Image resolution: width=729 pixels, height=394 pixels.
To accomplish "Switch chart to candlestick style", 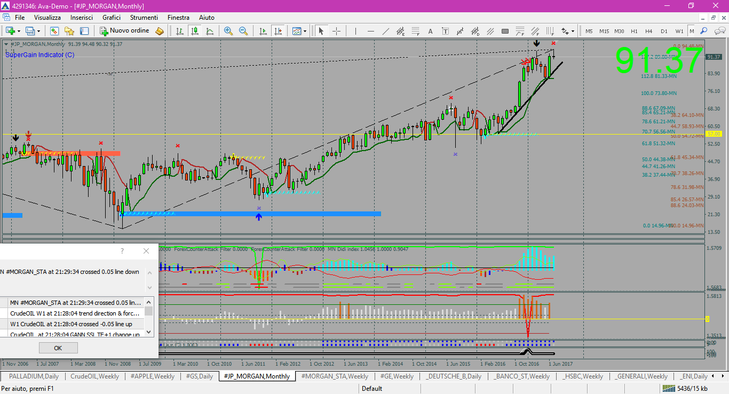I will coord(195,31).
